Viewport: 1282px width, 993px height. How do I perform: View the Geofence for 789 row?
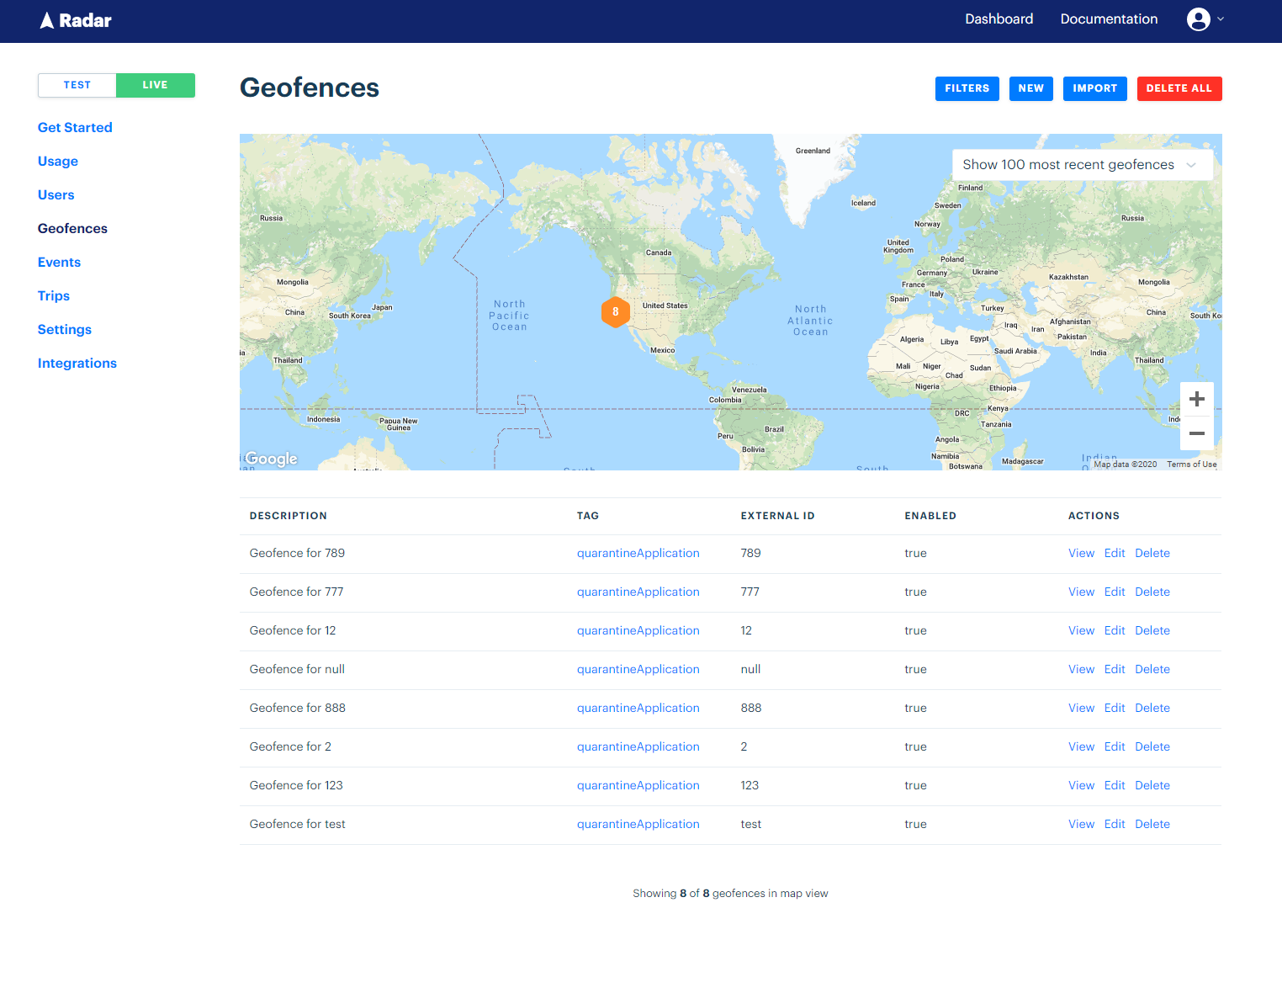coord(1081,553)
